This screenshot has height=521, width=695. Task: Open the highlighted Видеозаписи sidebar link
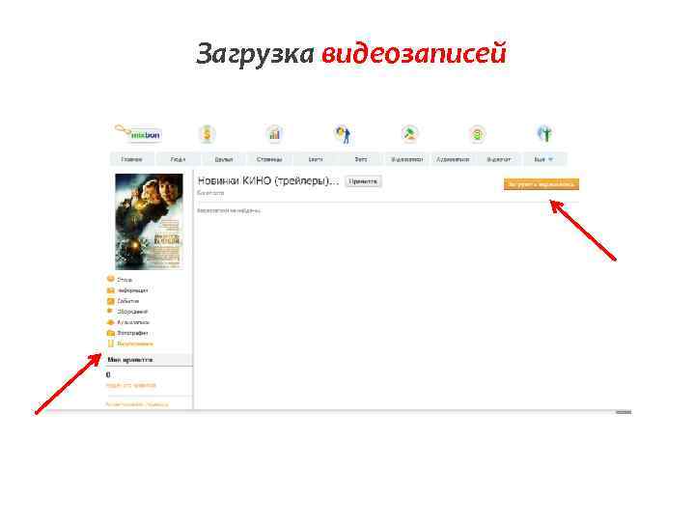pyautogui.click(x=135, y=343)
